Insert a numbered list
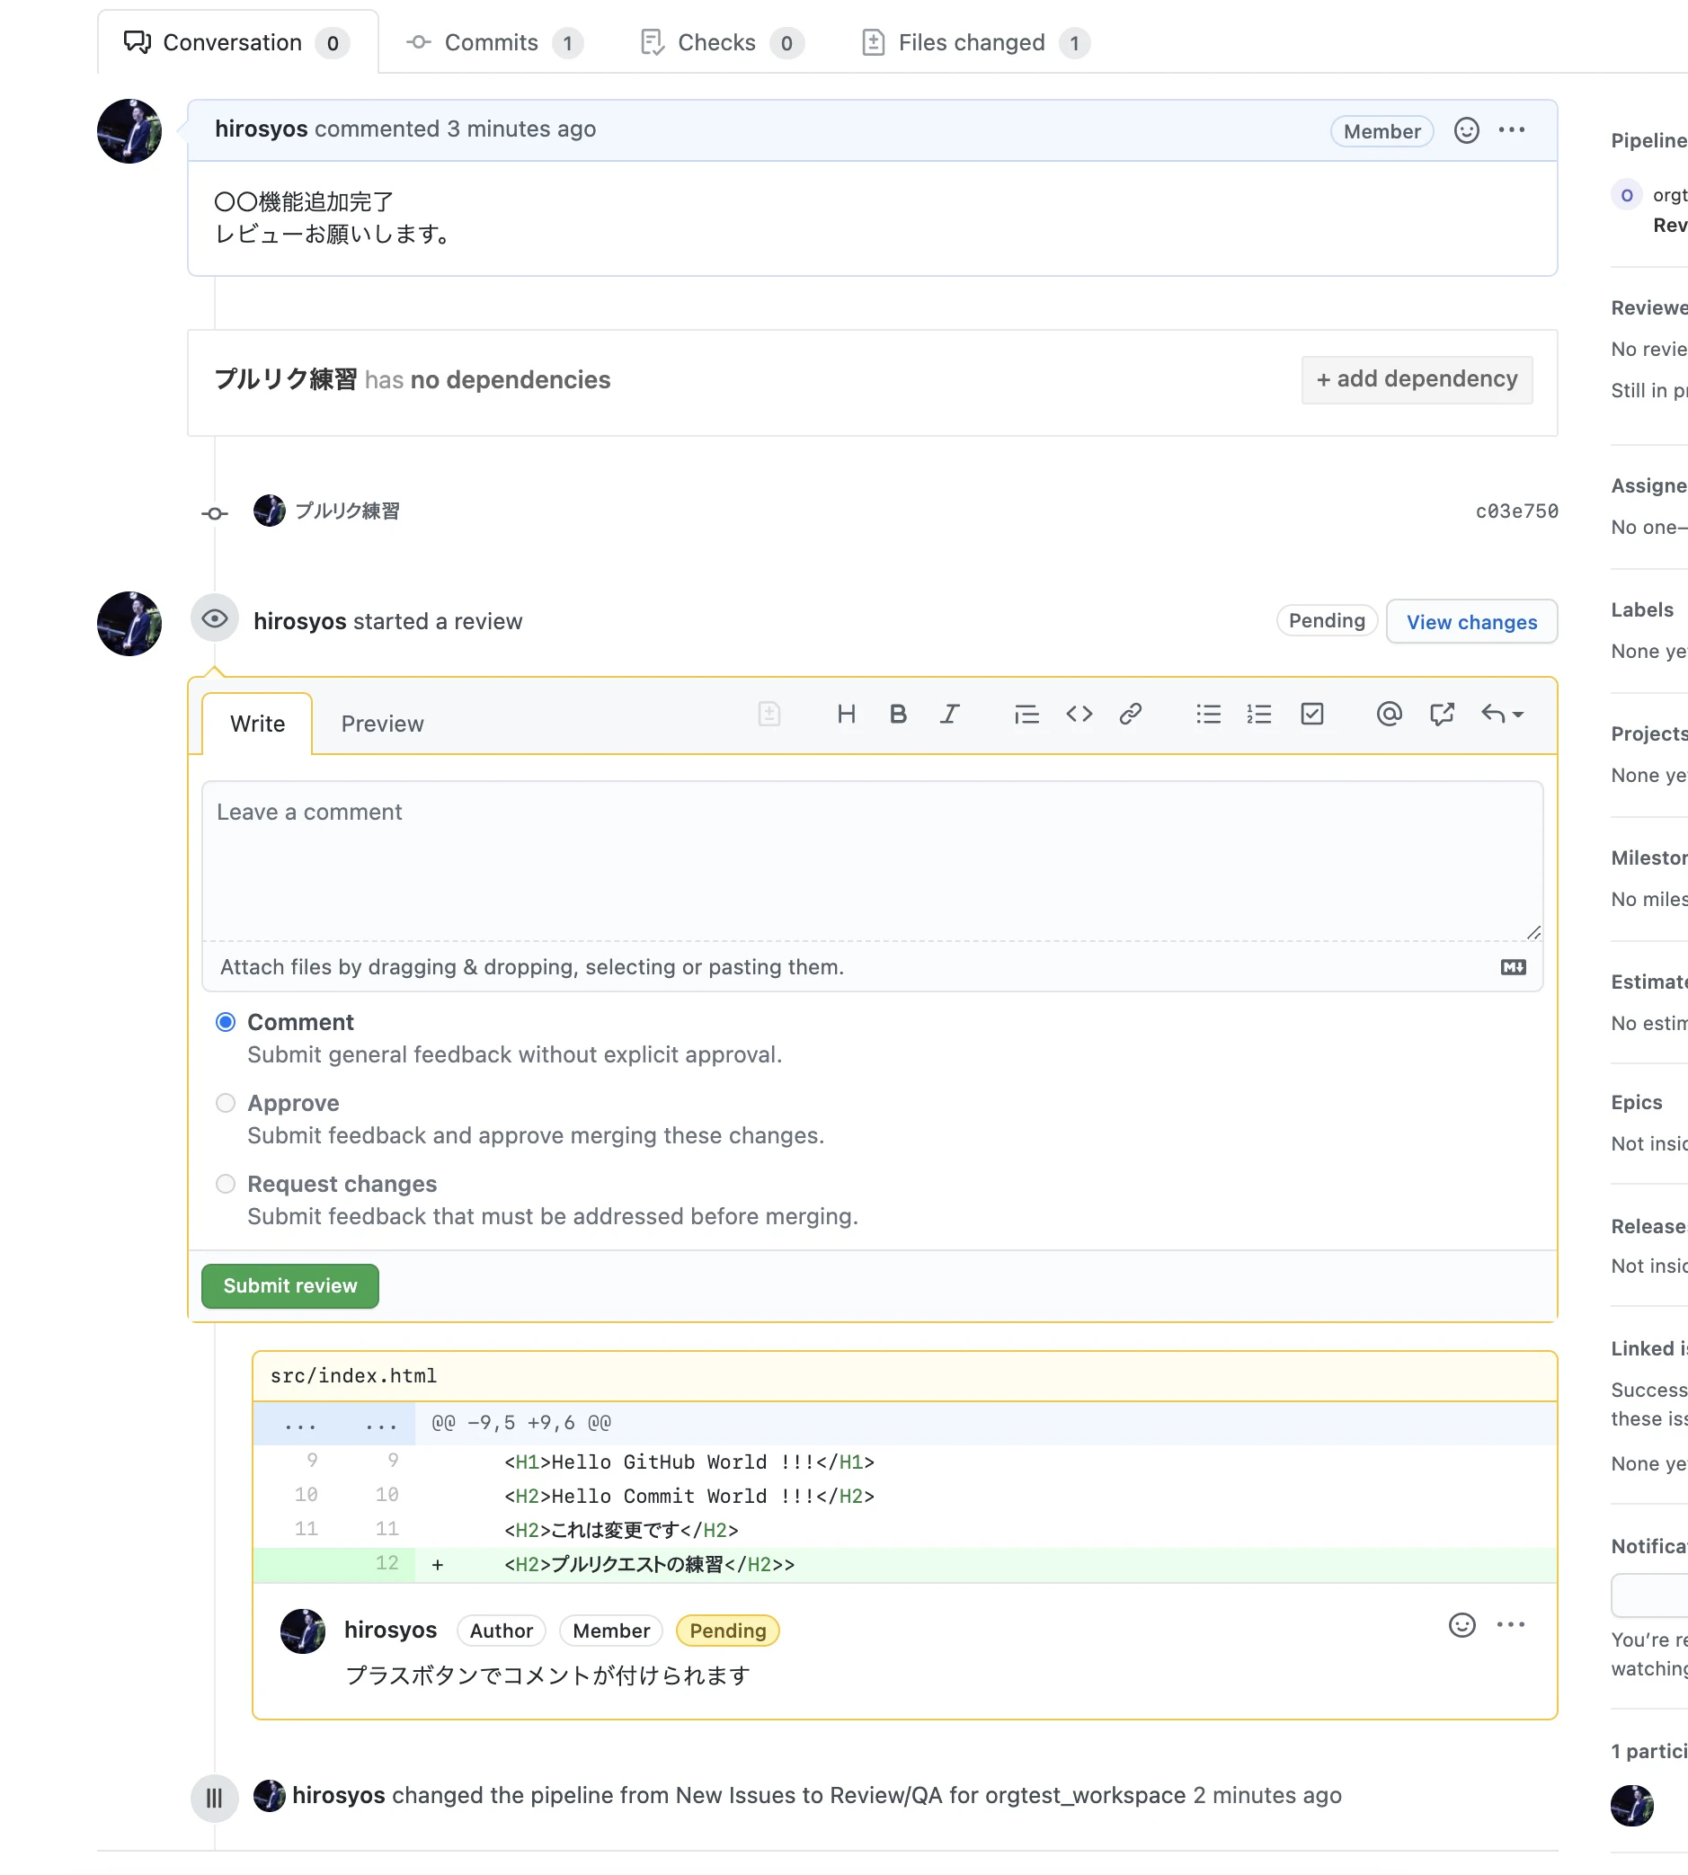 tap(1258, 714)
